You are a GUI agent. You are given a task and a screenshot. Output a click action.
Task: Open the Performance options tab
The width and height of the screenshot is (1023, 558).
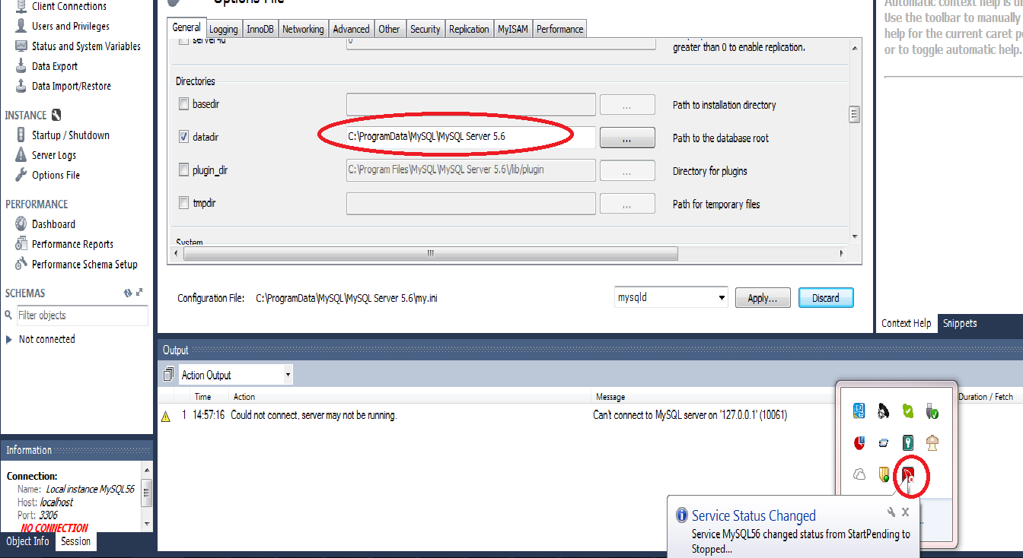[x=560, y=29]
